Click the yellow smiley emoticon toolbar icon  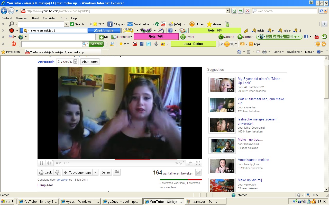coord(128,30)
